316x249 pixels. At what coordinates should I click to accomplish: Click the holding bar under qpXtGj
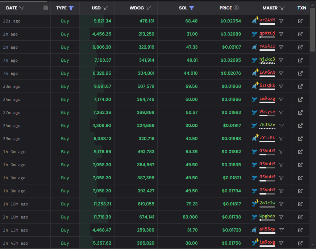click(267, 37)
